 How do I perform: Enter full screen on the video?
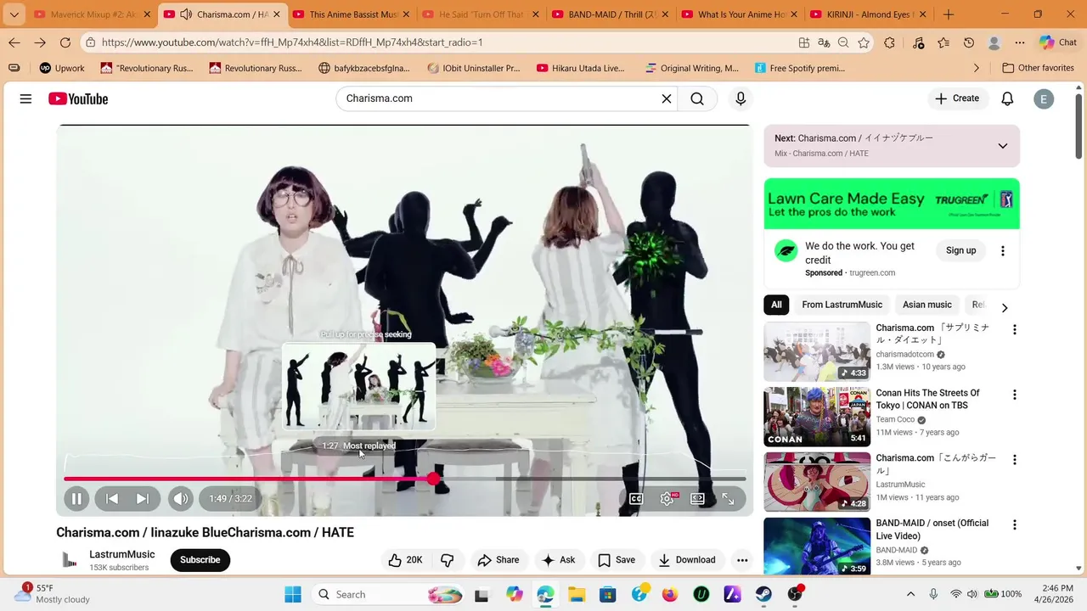(728, 499)
